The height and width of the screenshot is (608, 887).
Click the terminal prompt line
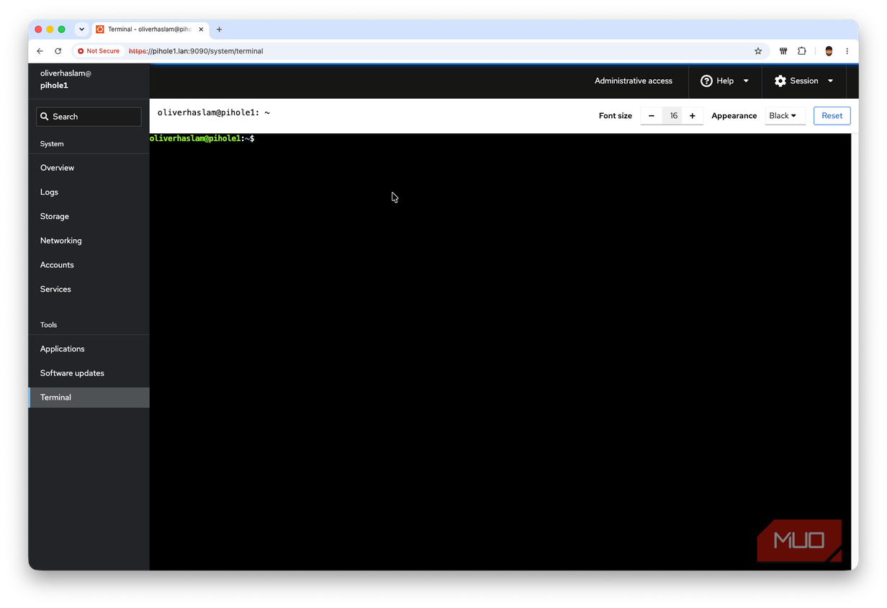202,138
